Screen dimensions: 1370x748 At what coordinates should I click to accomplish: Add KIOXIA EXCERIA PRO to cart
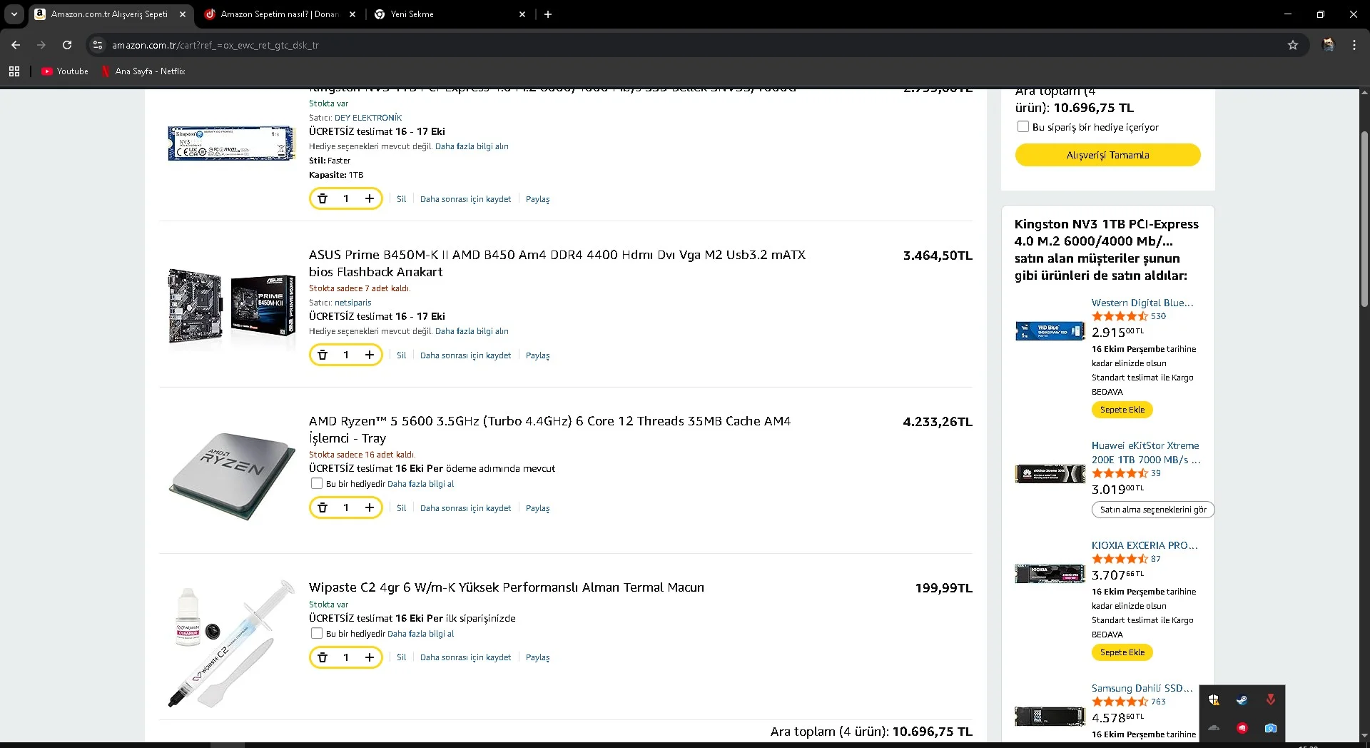click(x=1122, y=652)
